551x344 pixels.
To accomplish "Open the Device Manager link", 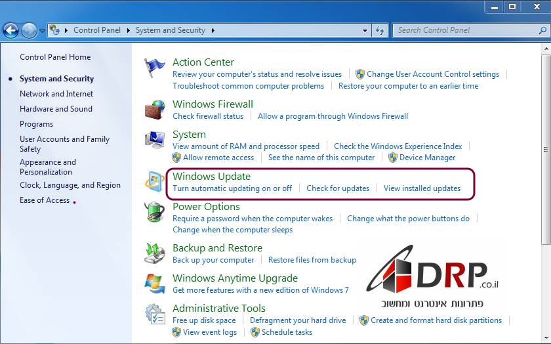I will click(x=427, y=158).
